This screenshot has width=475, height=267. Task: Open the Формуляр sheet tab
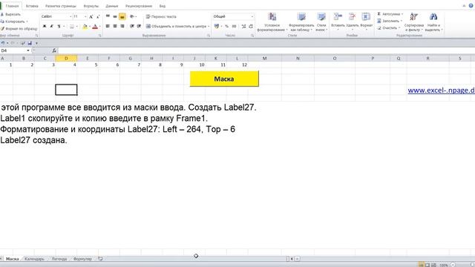(x=82, y=259)
